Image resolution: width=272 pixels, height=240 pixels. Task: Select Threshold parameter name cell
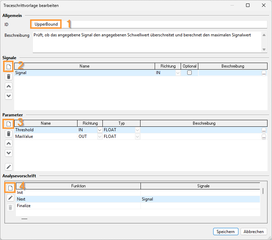[x=46, y=130]
